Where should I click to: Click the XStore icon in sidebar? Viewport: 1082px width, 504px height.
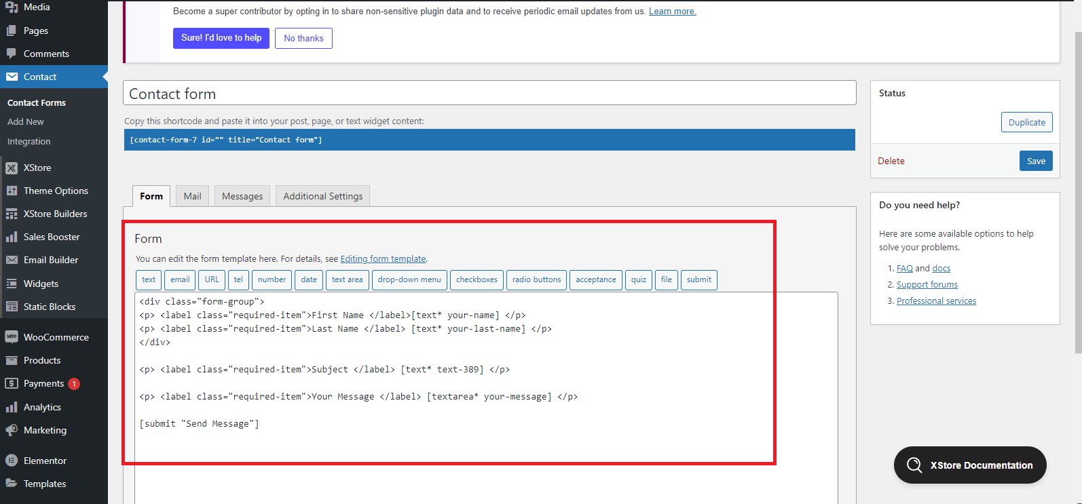[x=12, y=168]
